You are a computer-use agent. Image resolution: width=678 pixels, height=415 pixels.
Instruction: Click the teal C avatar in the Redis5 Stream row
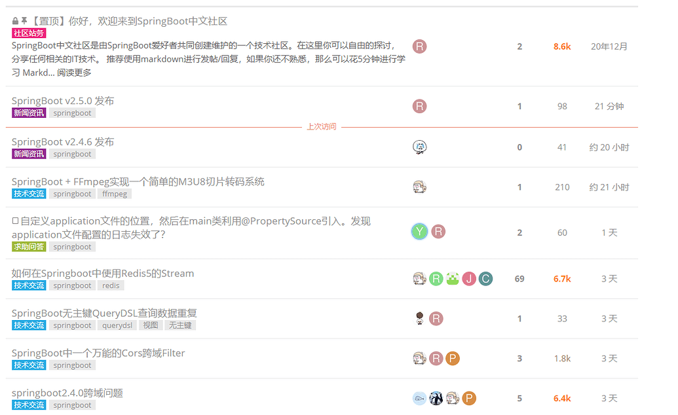click(x=485, y=279)
